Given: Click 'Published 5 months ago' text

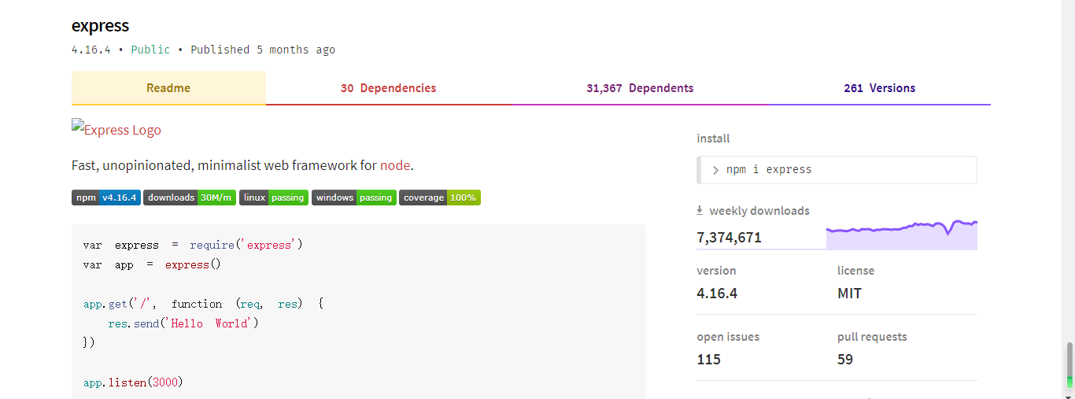Looking at the screenshot, I should click(263, 50).
